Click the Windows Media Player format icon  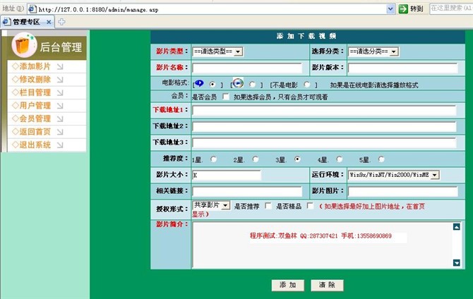(238, 83)
